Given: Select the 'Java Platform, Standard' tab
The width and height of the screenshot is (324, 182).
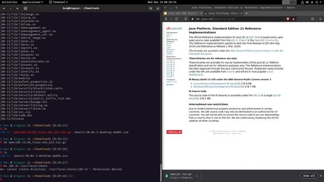Looking at the screenshot, I should click(x=223, y=14).
